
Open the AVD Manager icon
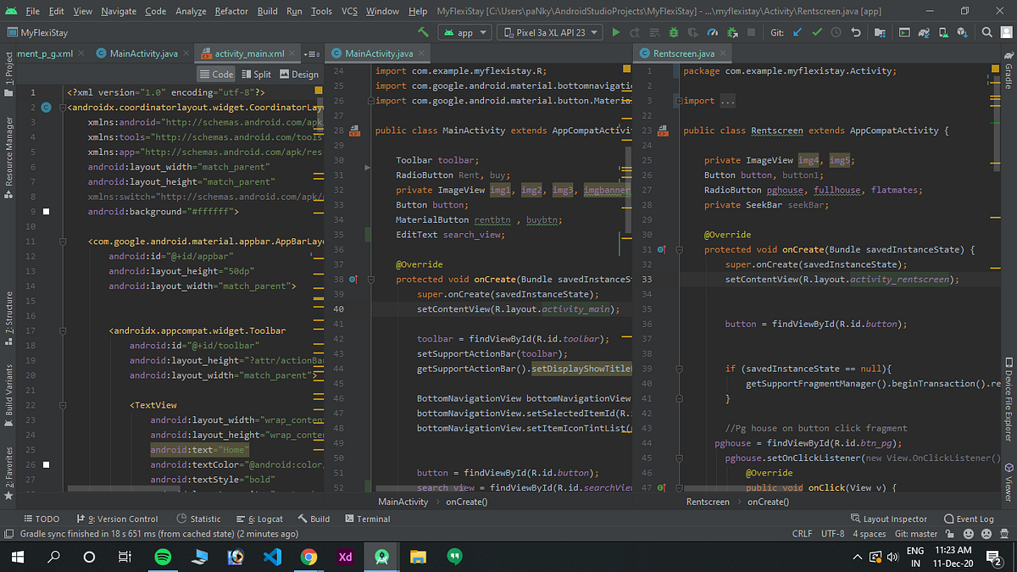point(943,32)
